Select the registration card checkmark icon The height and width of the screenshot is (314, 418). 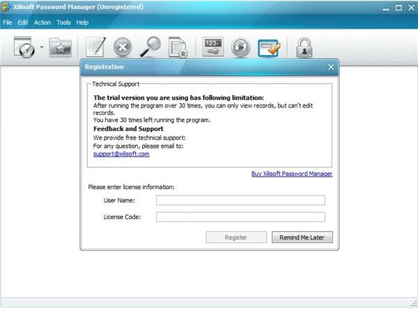click(269, 47)
